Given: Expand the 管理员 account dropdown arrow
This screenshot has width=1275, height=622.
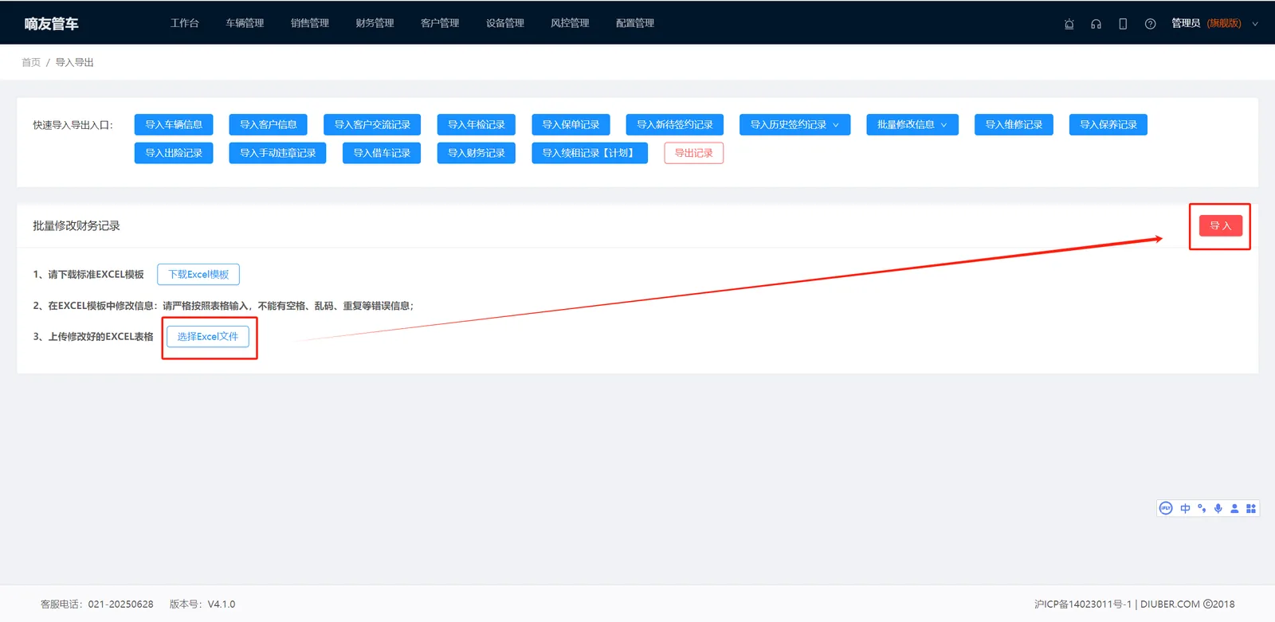Looking at the screenshot, I should [1255, 24].
